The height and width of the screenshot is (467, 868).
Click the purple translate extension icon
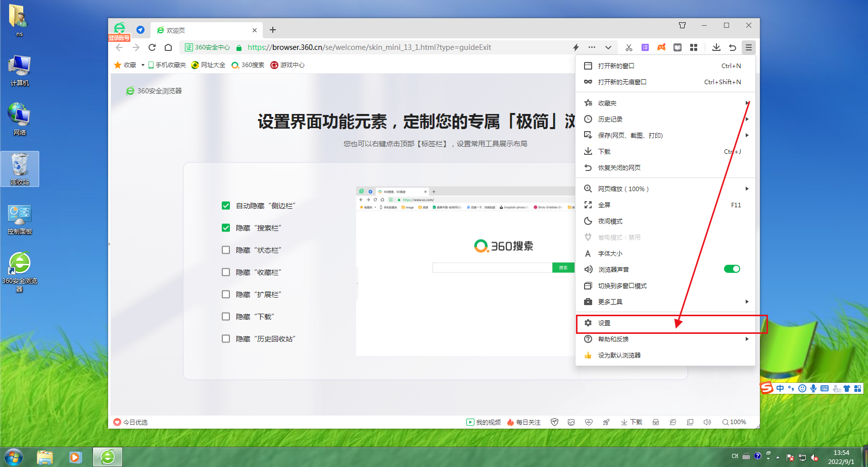pos(645,47)
